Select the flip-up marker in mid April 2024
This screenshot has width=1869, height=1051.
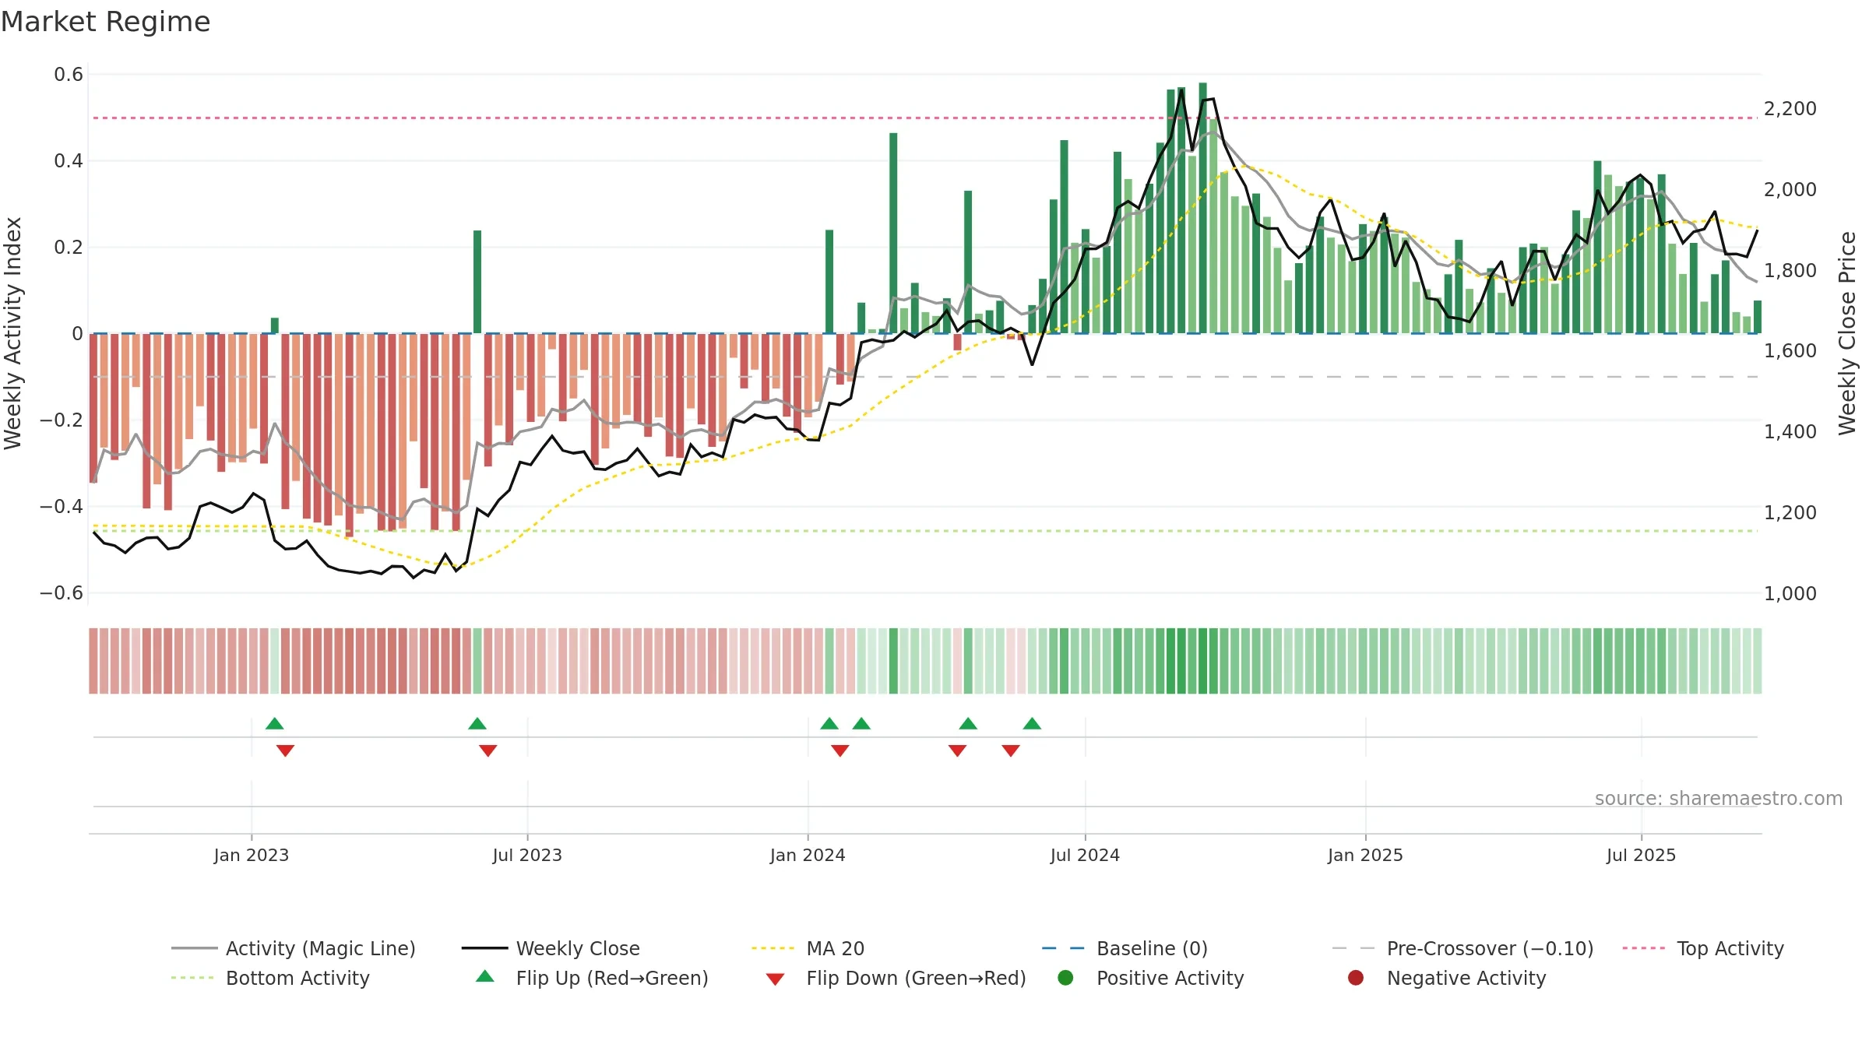[x=968, y=723]
